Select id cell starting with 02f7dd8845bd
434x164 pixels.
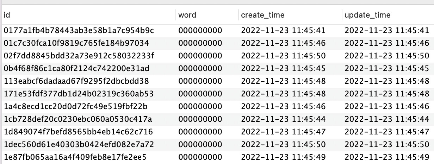tap(79, 56)
